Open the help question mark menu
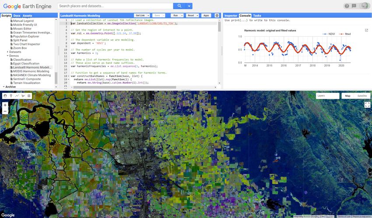This screenshot has width=372, height=218. click(347, 6)
